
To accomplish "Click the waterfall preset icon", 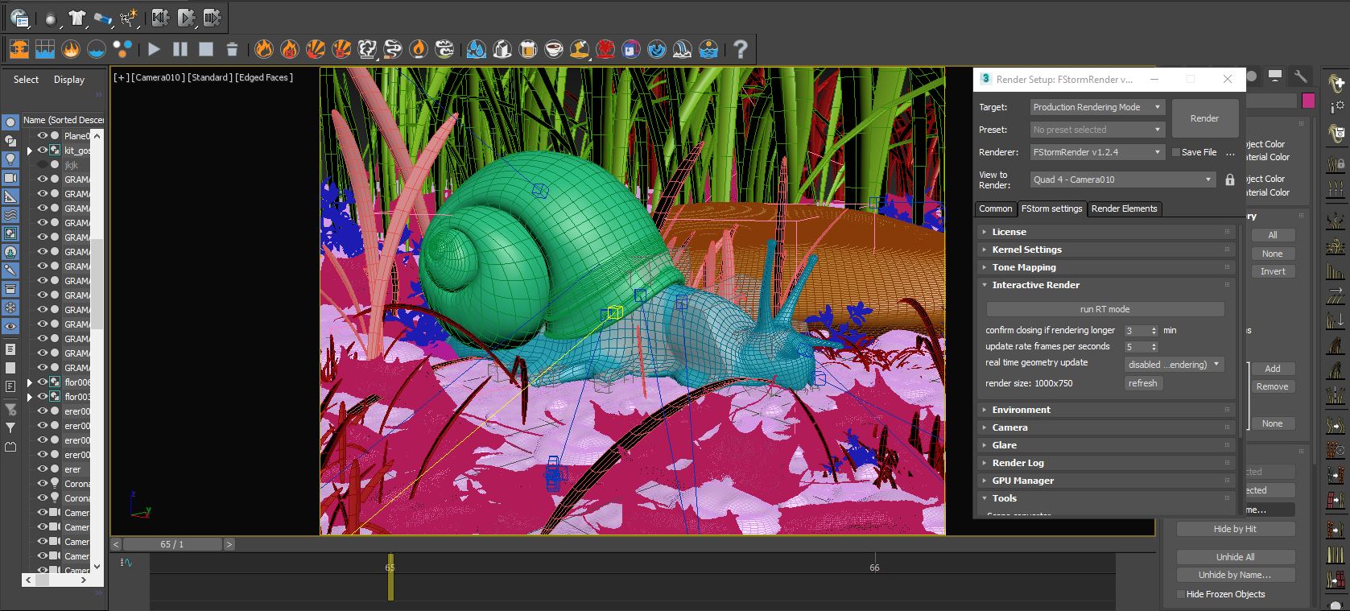I will pyautogui.click(x=683, y=49).
